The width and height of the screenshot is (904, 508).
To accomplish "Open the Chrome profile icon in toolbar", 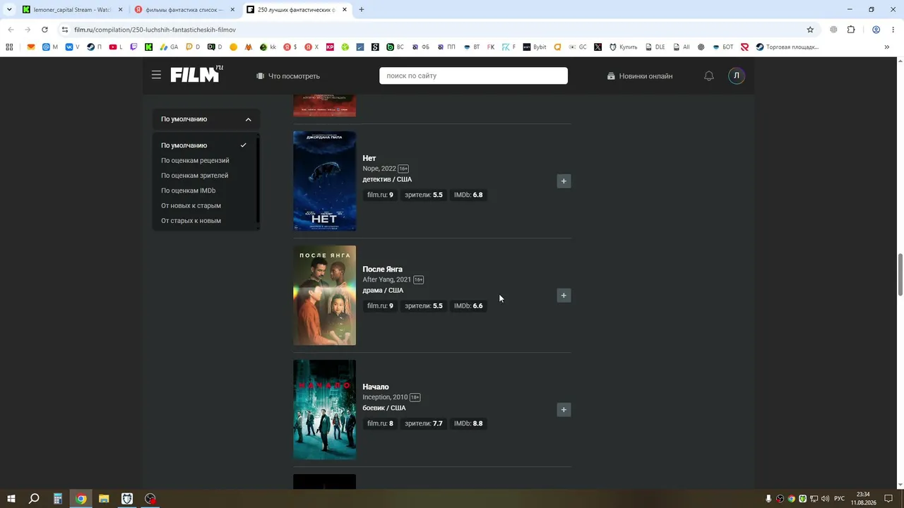I will [876, 30].
